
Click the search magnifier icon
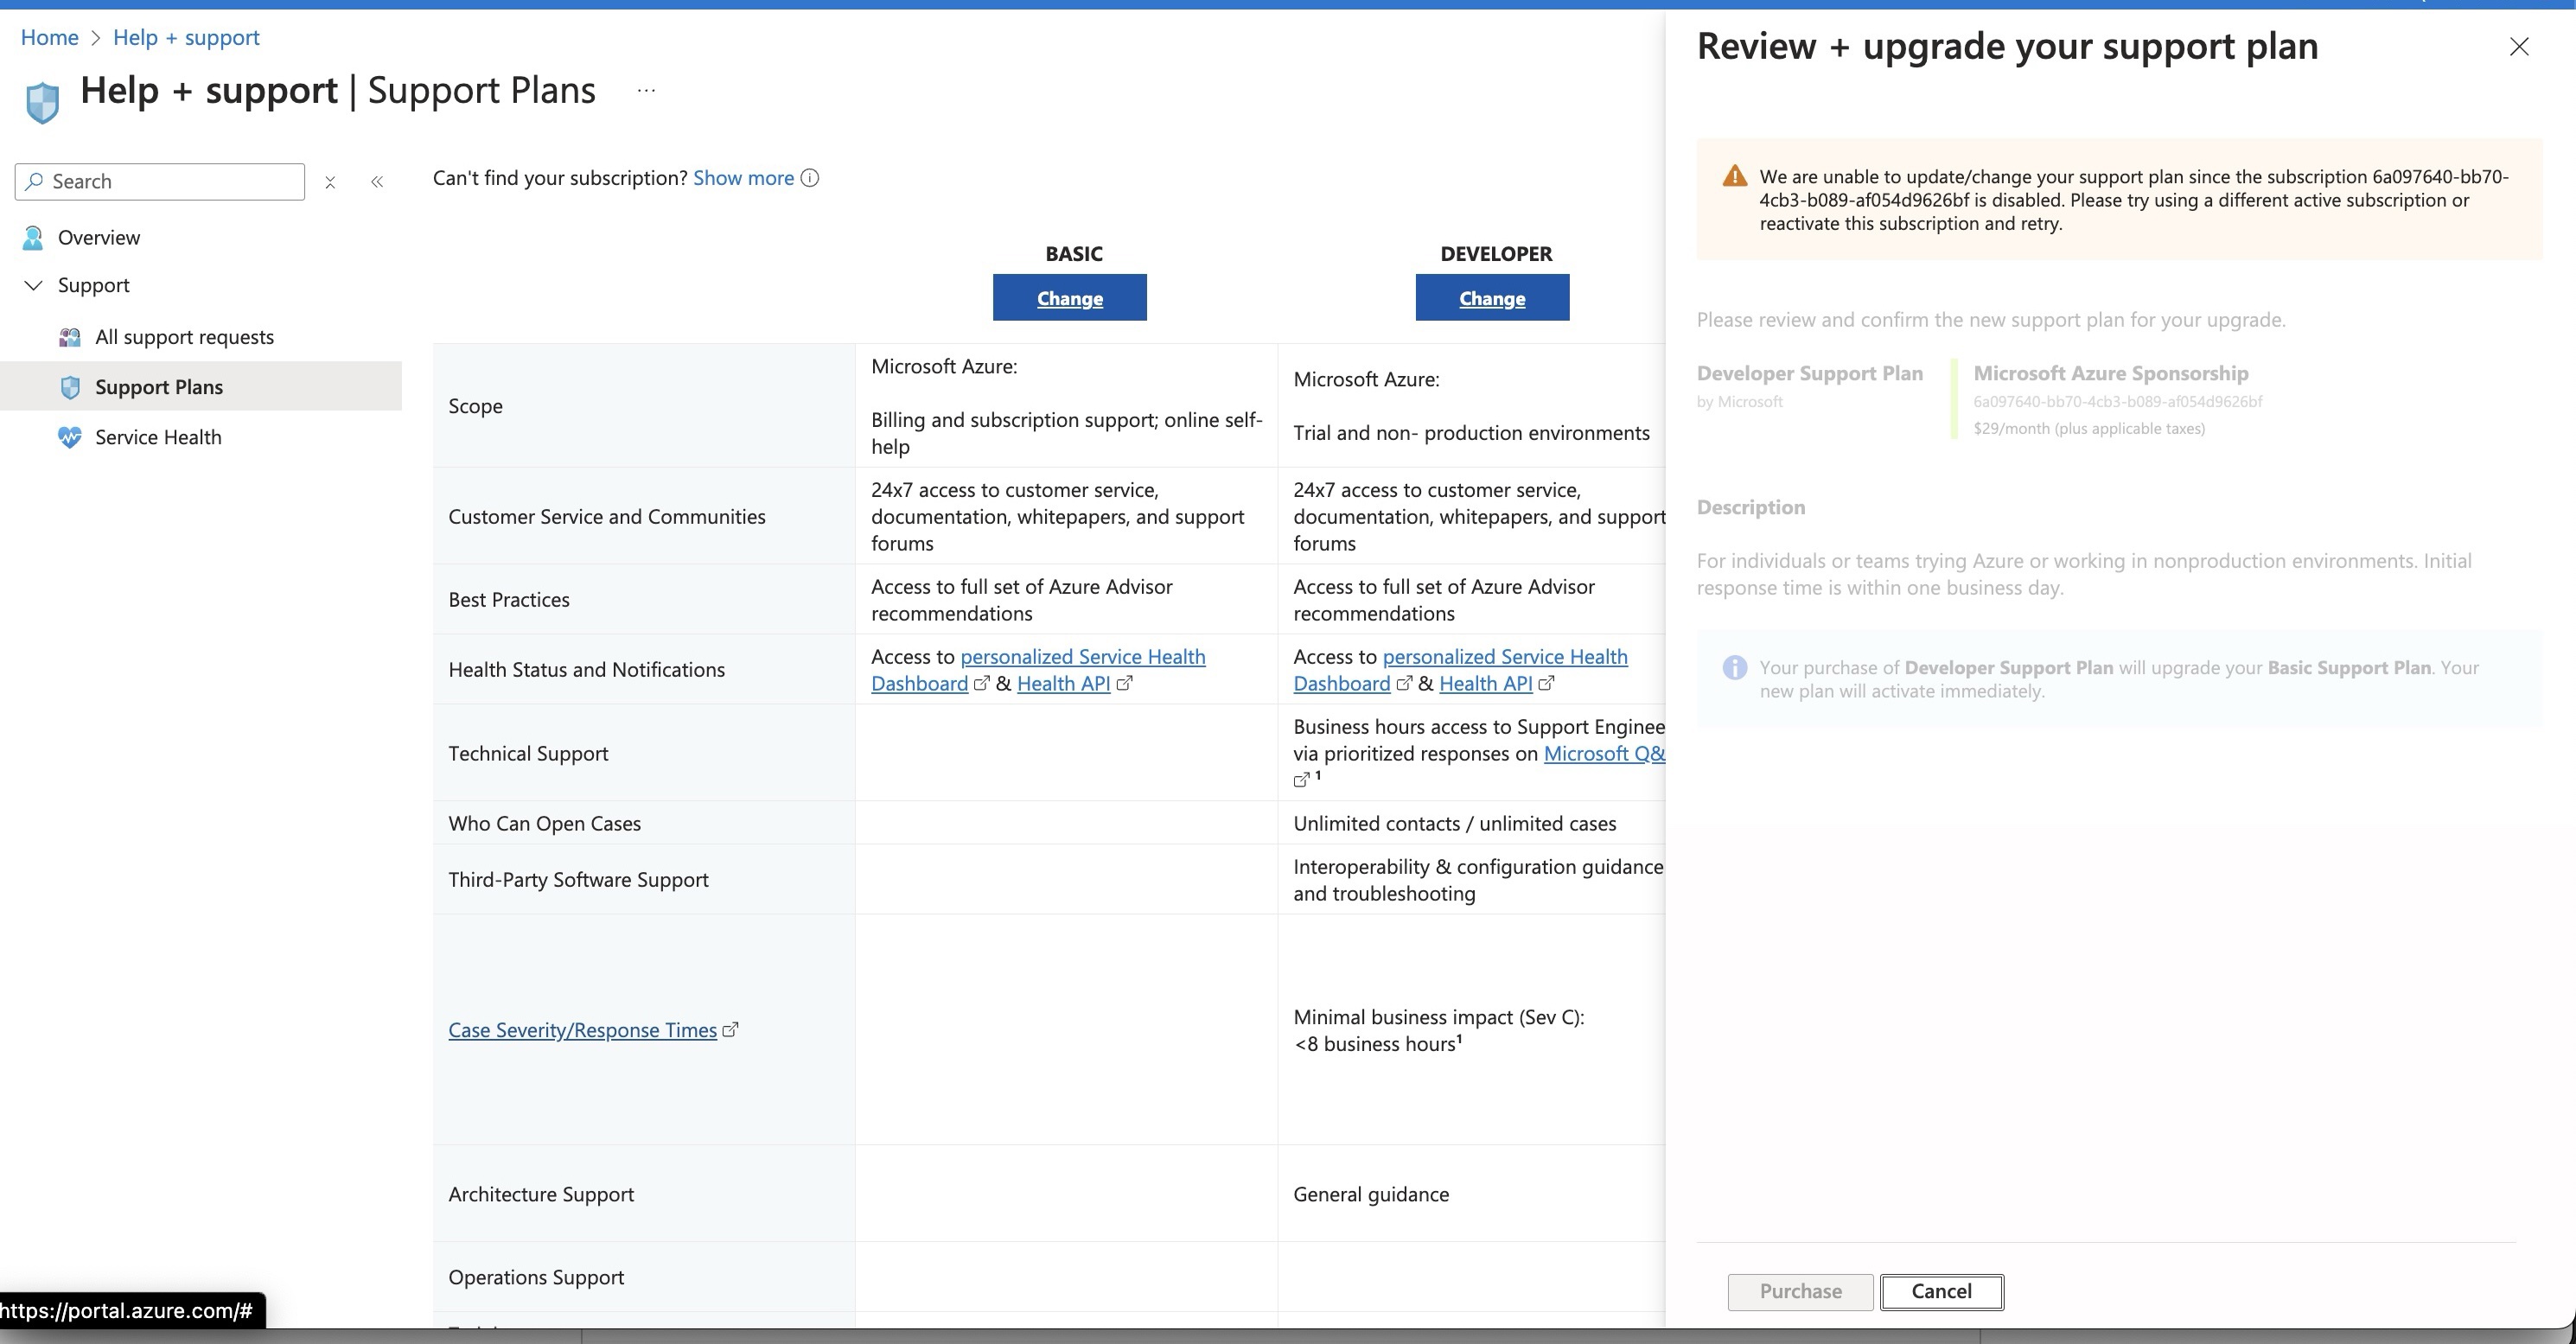coord(36,181)
